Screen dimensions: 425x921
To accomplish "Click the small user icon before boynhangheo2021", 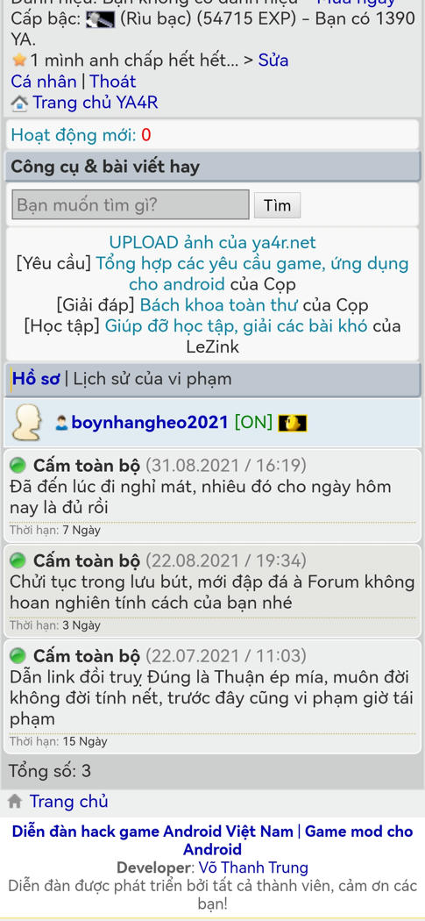I will coord(61,423).
